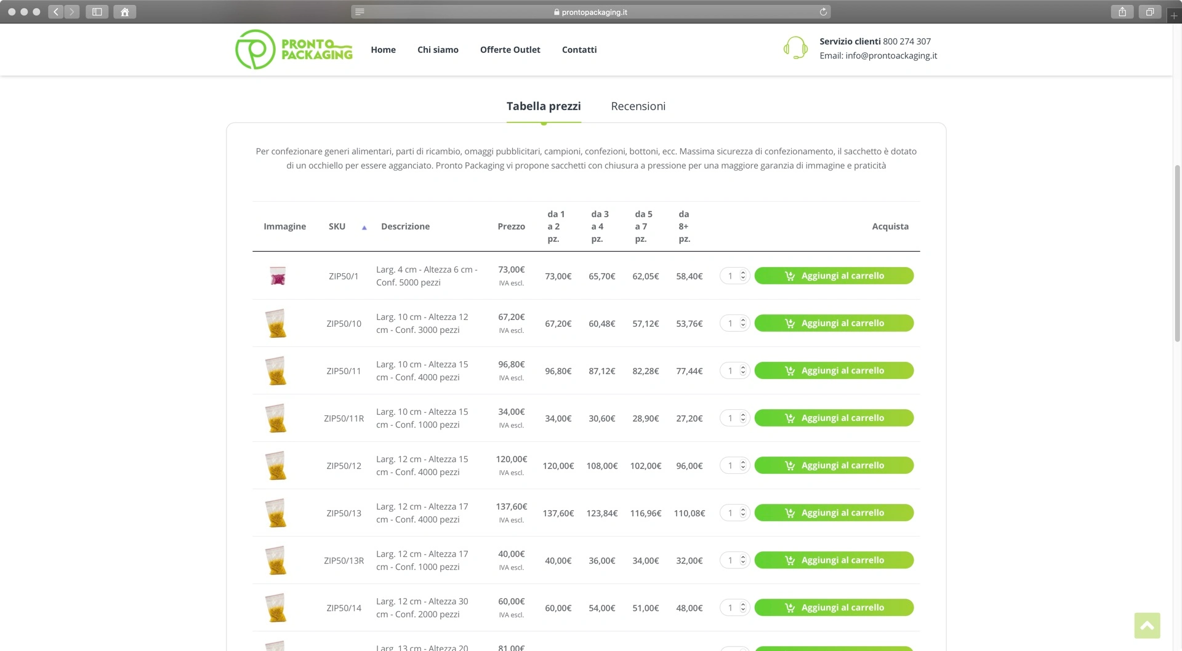Image resolution: width=1182 pixels, height=651 pixels.
Task: Click the customer service headset icon
Action: (795, 48)
